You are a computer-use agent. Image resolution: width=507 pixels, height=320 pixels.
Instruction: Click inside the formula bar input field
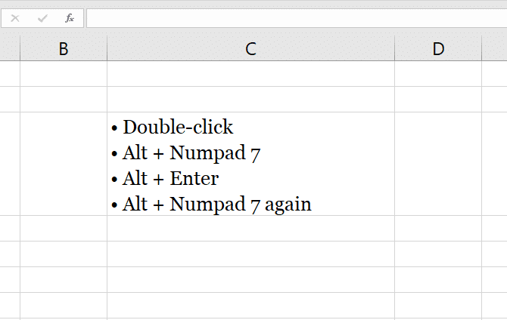click(297, 18)
